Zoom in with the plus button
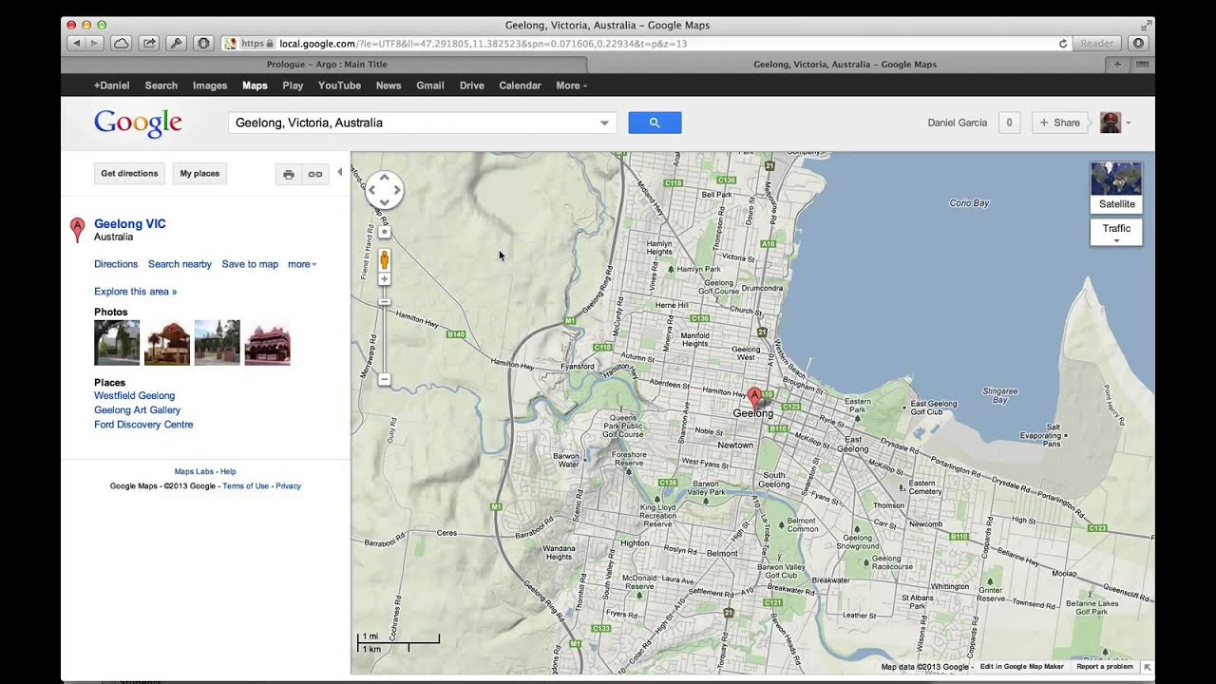 tap(385, 279)
